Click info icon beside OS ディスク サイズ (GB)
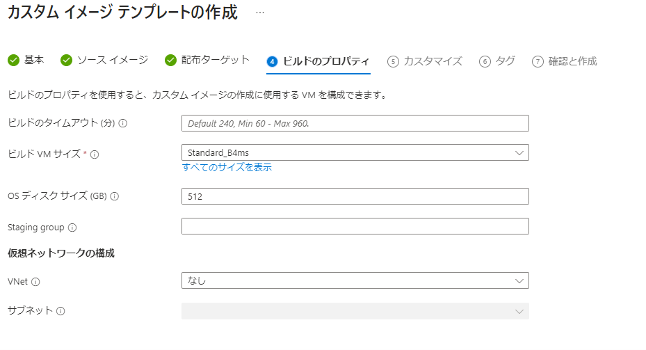Screen dimensions: 646x350 coord(115,196)
